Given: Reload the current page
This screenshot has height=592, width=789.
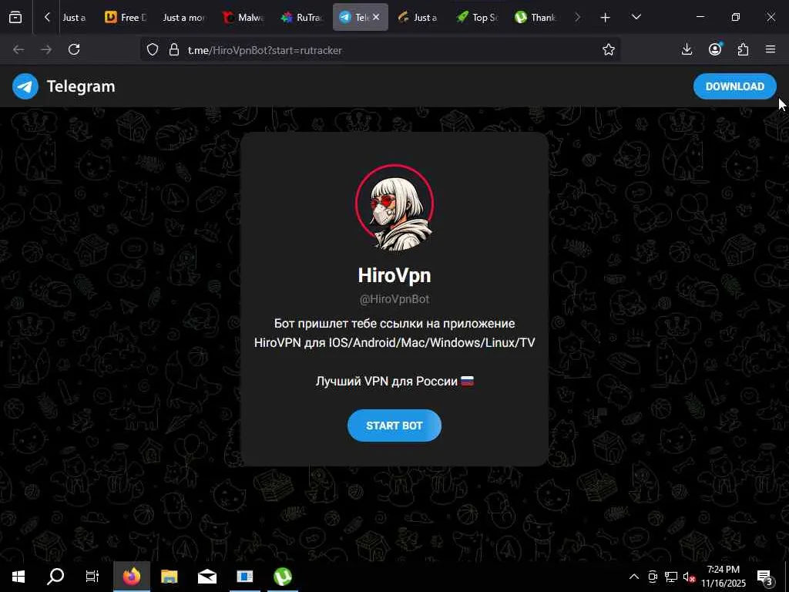Looking at the screenshot, I should 74,49.
